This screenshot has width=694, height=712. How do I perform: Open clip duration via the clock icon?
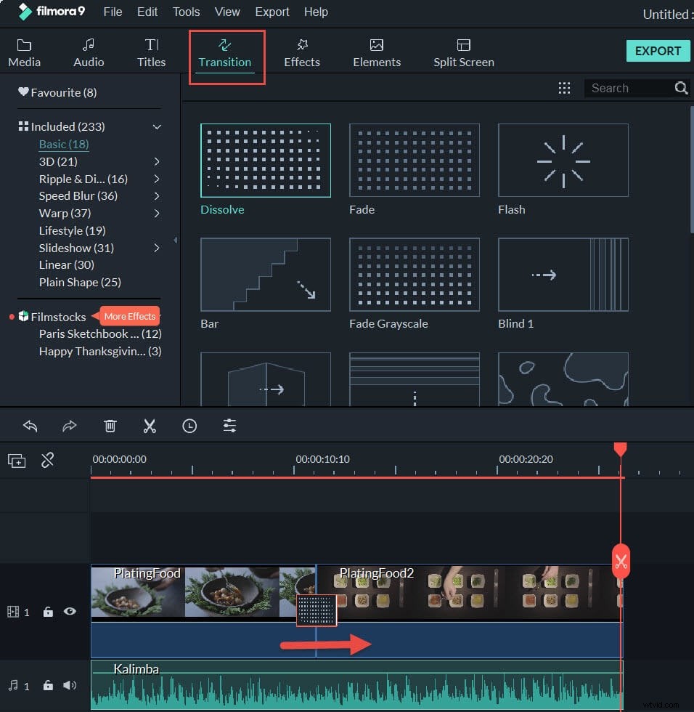189,426
